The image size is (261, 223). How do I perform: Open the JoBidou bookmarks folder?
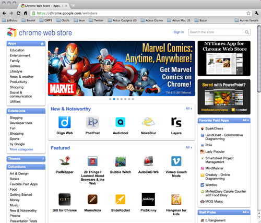point(10,20)
